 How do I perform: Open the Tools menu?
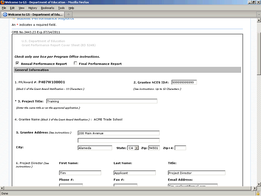click(x=61, y=8)
